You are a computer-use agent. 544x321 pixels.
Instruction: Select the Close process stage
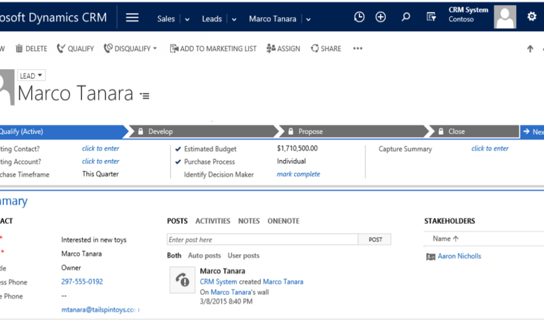point(474,132)
